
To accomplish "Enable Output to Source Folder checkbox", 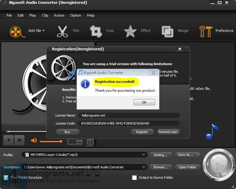I will 134,177.
